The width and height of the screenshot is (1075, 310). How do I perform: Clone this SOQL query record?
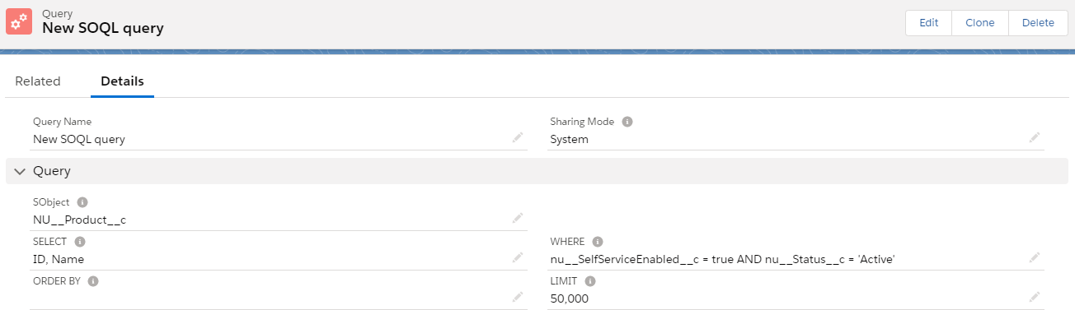click(x=980, y=23)
